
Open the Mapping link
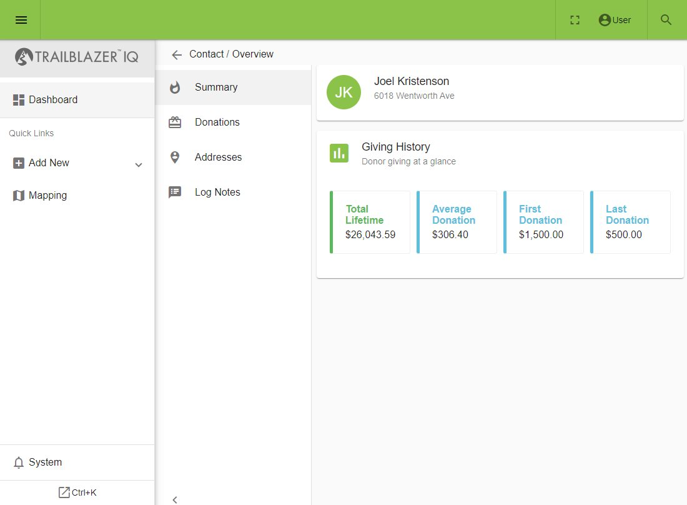(77, 196)
